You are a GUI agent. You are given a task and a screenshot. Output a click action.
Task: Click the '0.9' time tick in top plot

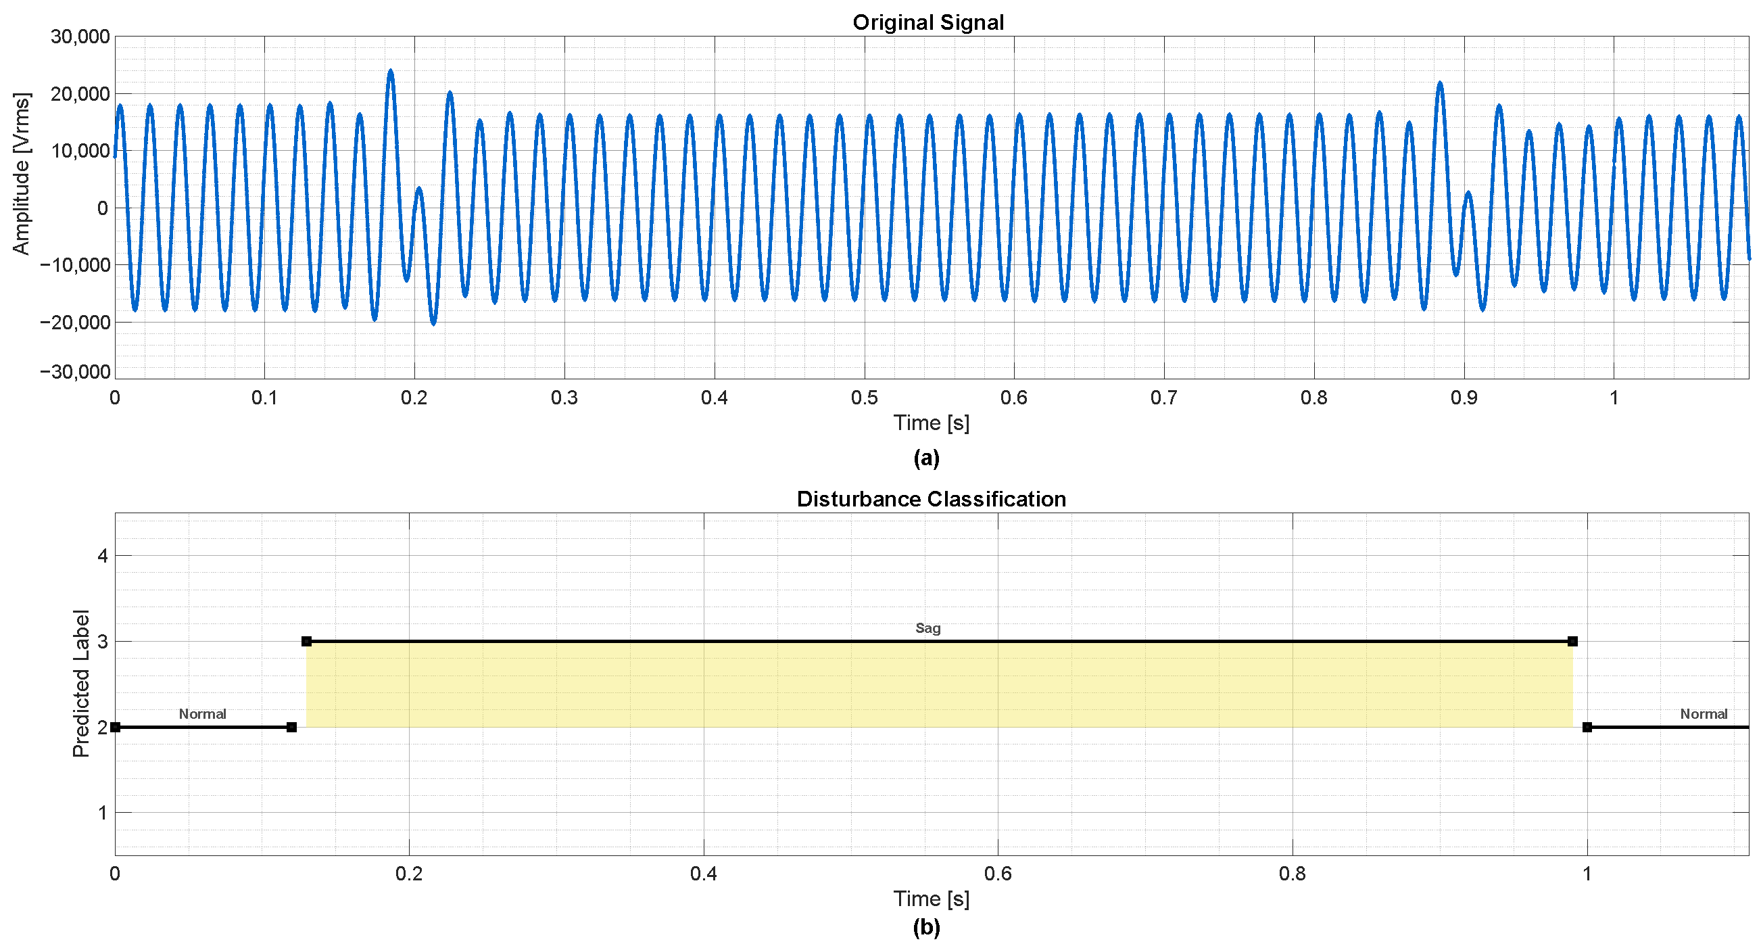(1464, 398)
